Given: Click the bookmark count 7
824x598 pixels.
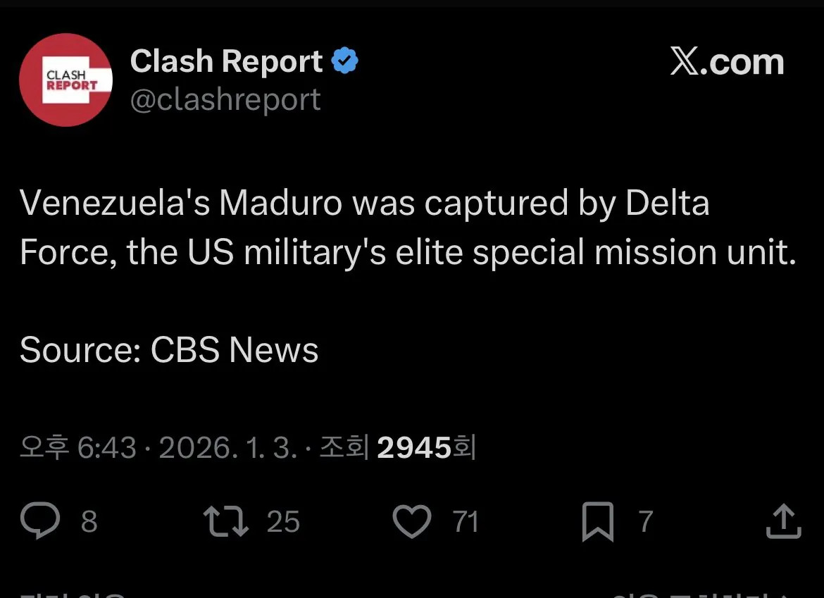Looking at the screenshot, I should click(645, 522).
